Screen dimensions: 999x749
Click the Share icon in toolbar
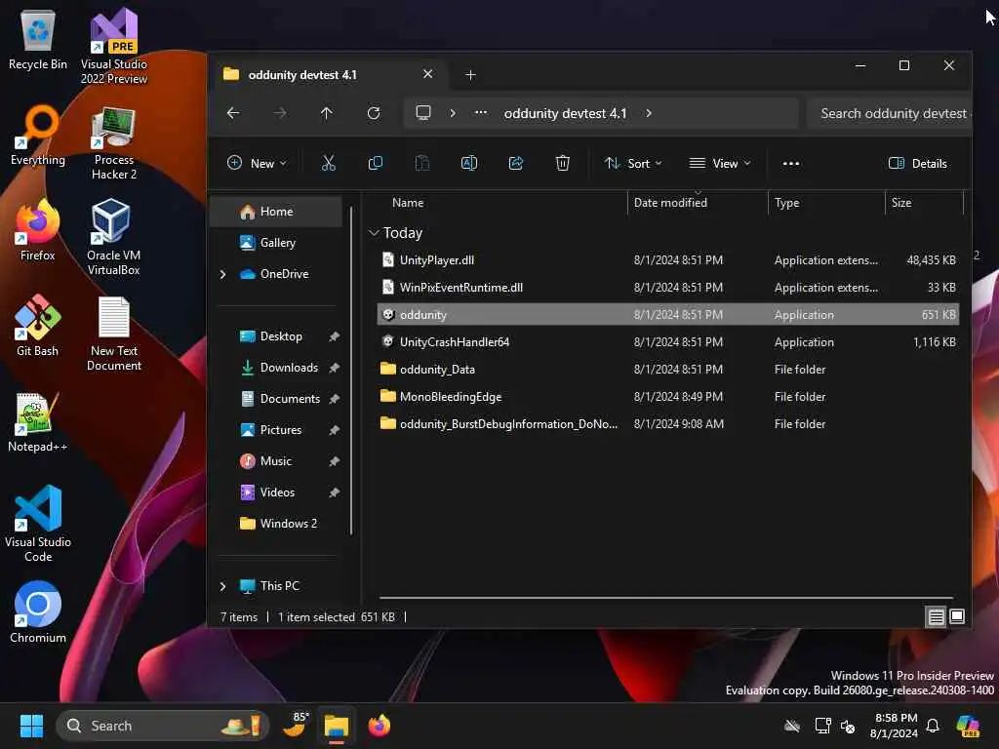(x=515, y=164)
